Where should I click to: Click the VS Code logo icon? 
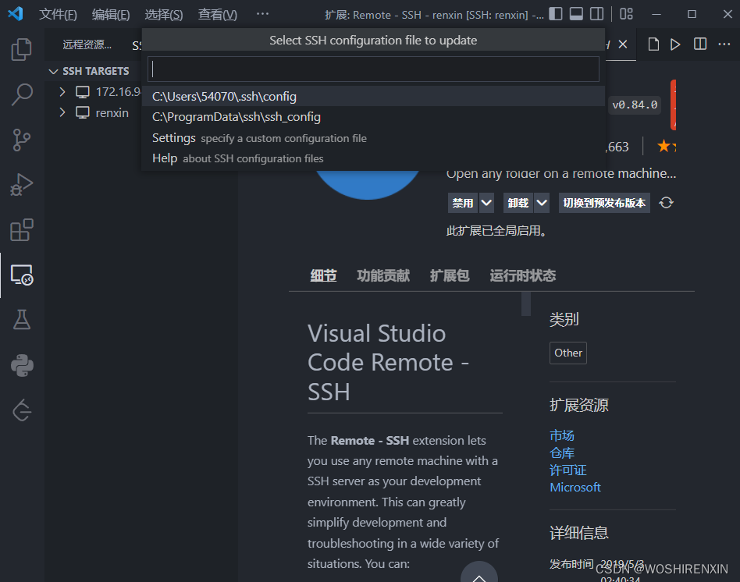click(16, 14)
